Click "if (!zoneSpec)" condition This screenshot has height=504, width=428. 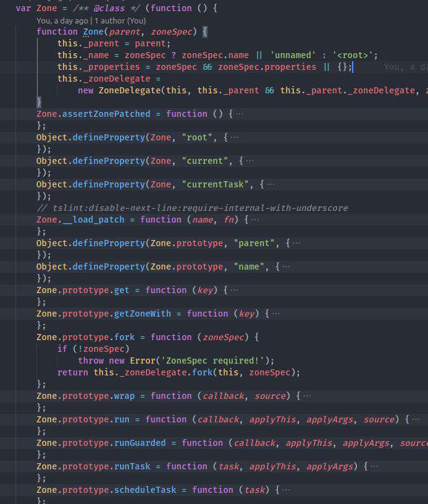(x=93, y=349)
